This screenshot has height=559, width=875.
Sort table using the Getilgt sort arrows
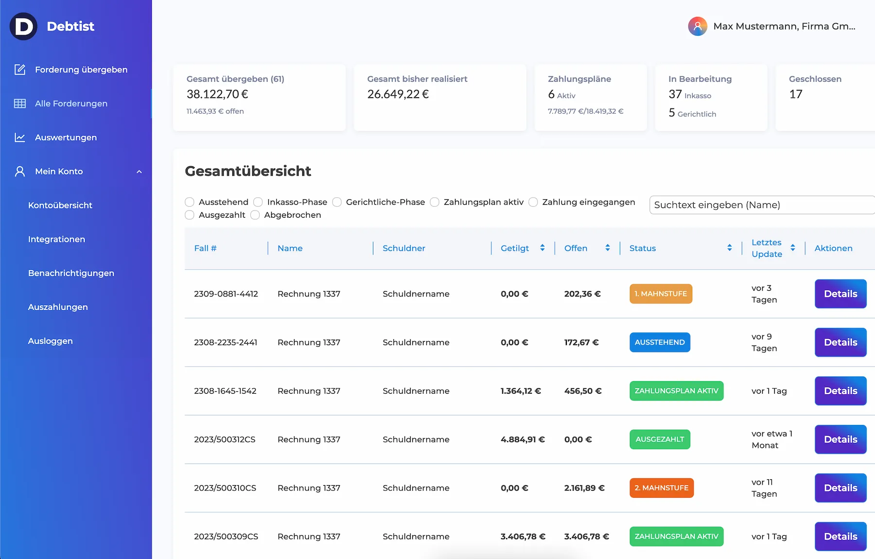tap(542, 248)
